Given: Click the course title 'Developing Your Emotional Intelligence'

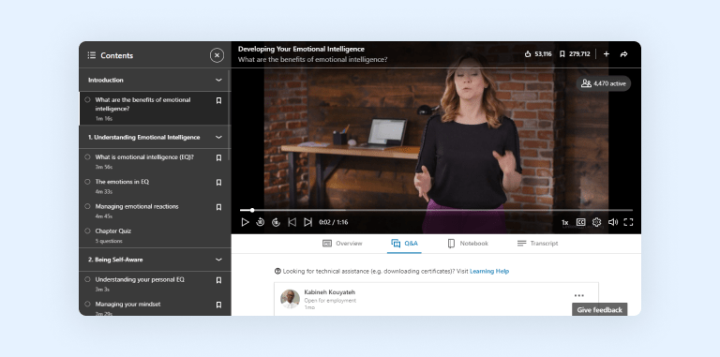Looking at the screenshot, I should pos(301,49).
